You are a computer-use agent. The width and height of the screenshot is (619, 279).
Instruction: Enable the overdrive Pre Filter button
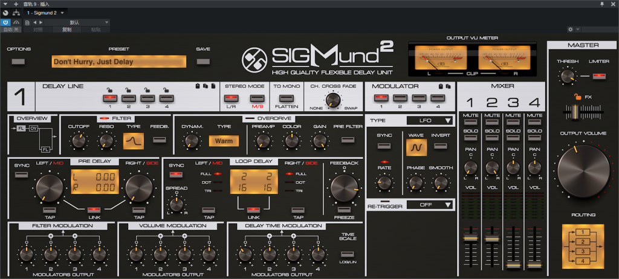348,139
